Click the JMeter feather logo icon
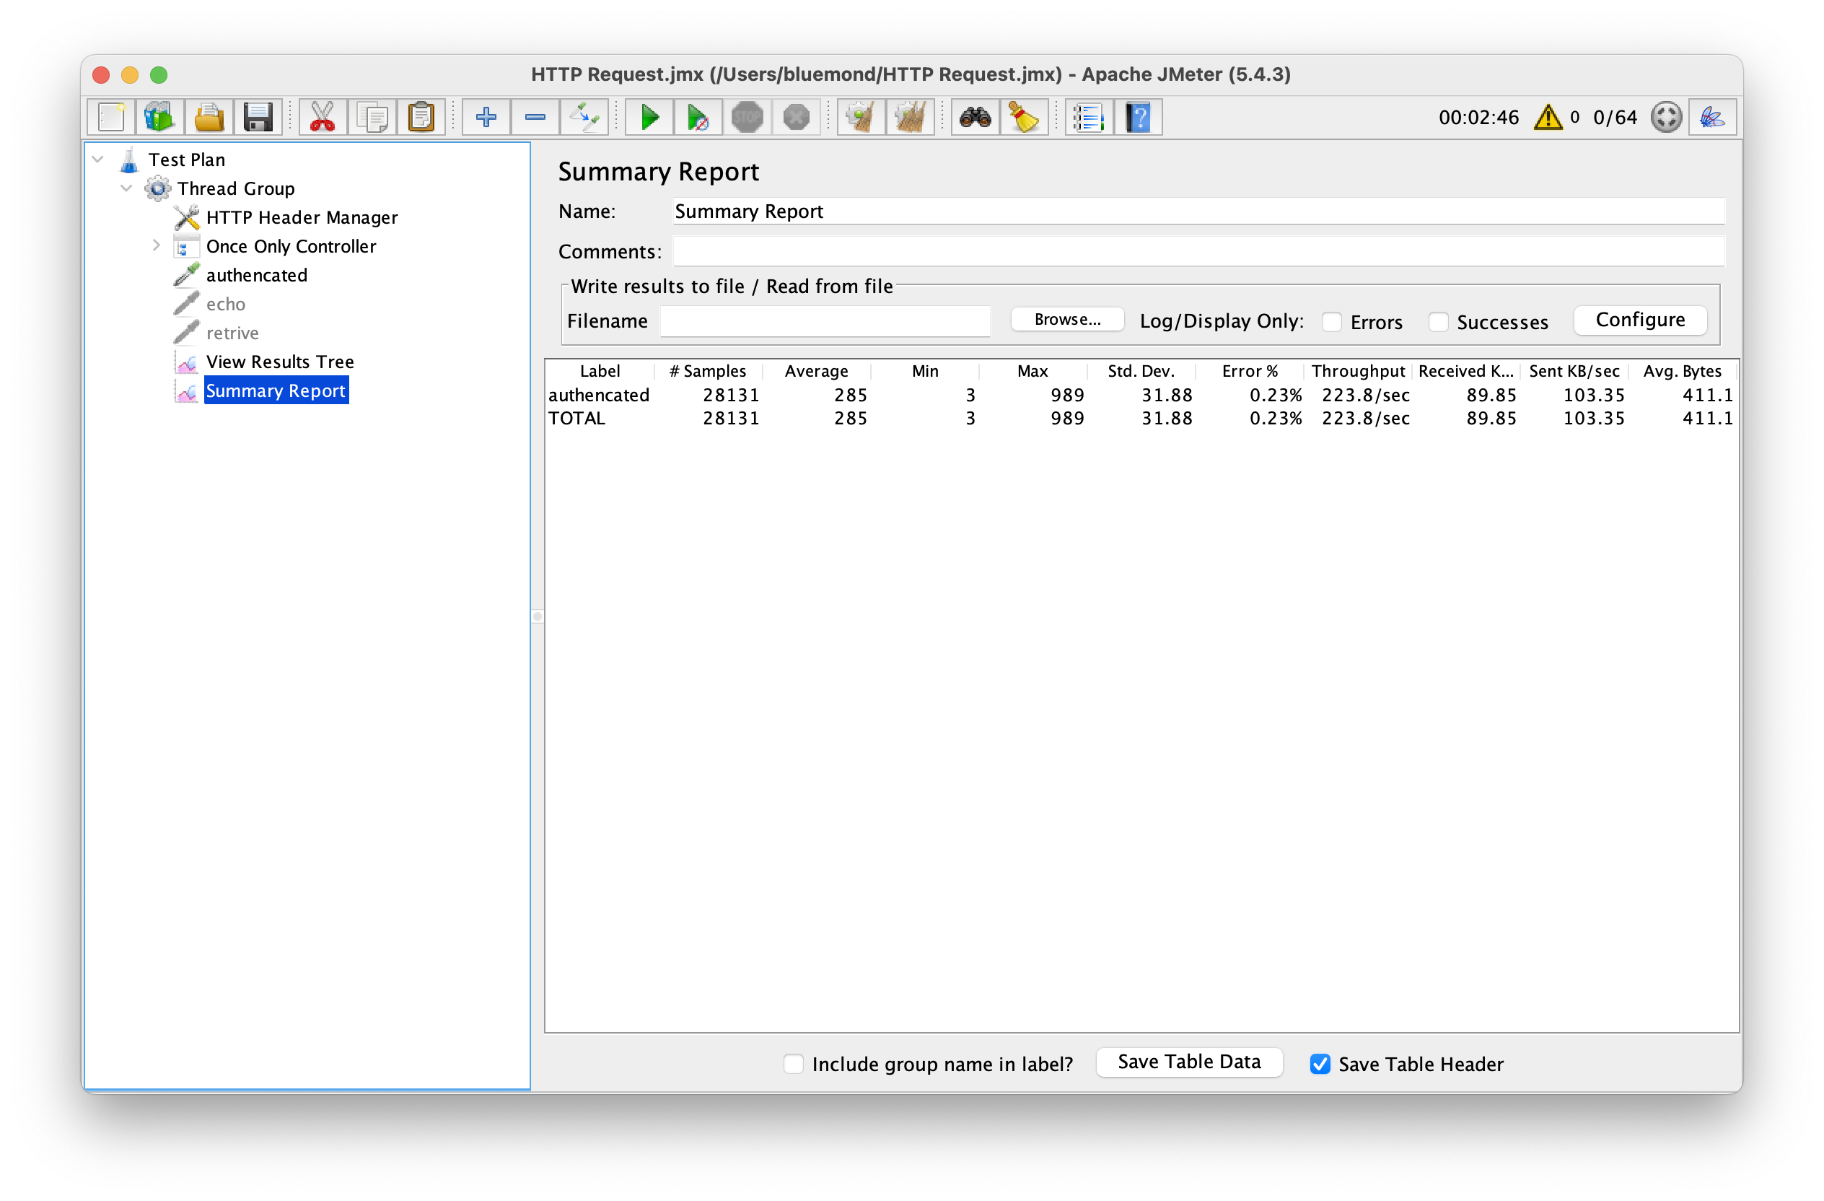 (1713, 117)
